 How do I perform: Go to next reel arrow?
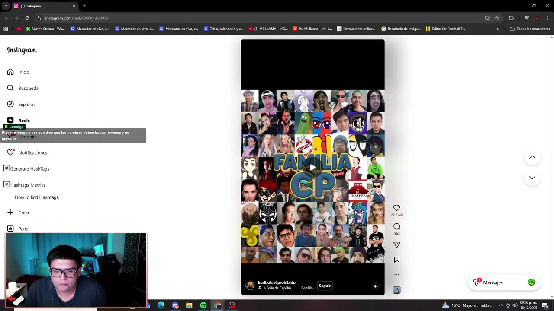click(532, 178)
